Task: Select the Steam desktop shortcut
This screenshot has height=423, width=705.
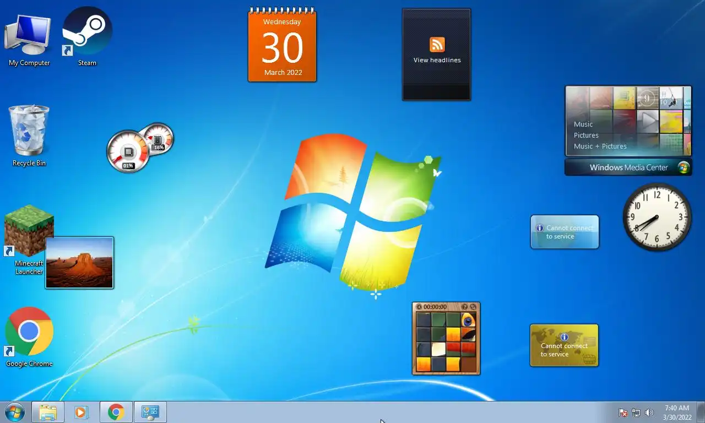Action: pyautogui.click(x=87, y=37)
